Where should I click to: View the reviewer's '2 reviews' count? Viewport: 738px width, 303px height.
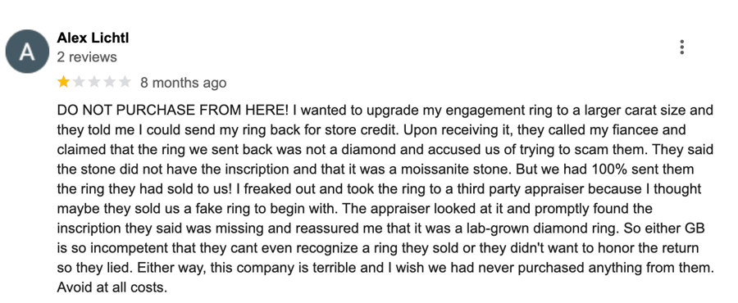87,57
